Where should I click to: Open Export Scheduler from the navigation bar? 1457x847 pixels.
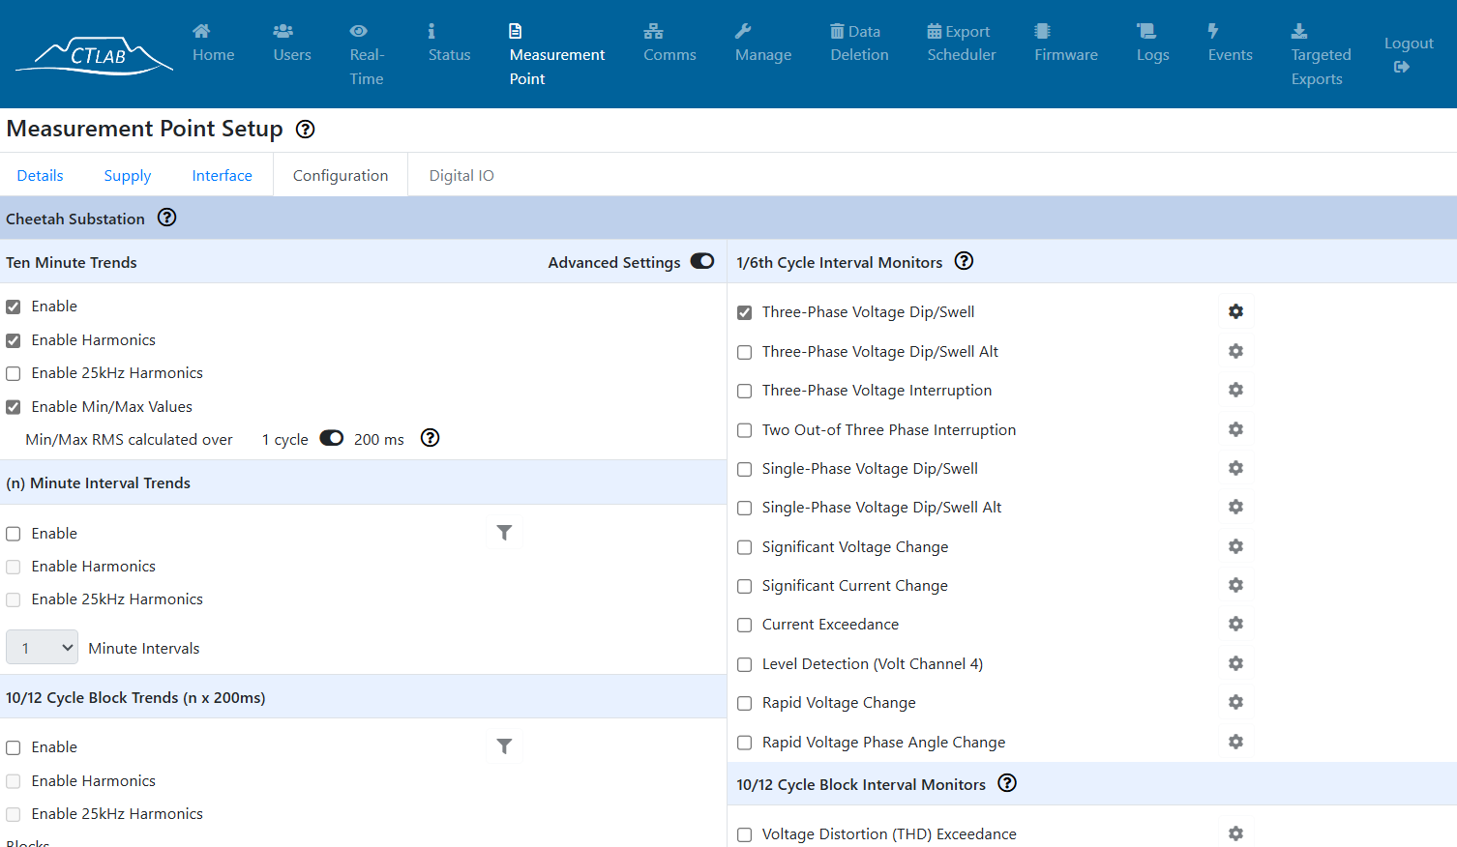tap(962, 44)
